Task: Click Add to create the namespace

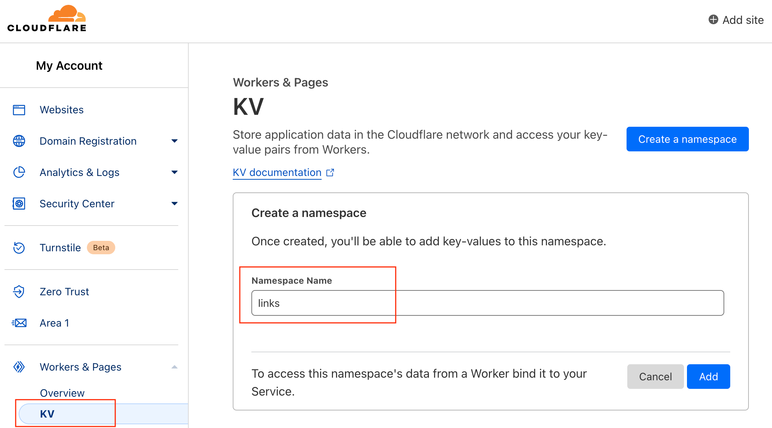Action: 708,377
